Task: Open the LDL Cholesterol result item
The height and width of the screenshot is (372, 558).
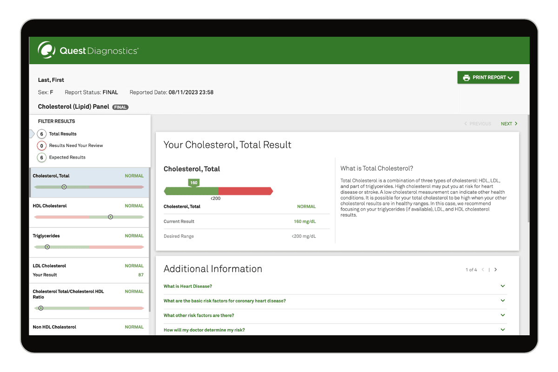Action: click(x=88, y=270)
